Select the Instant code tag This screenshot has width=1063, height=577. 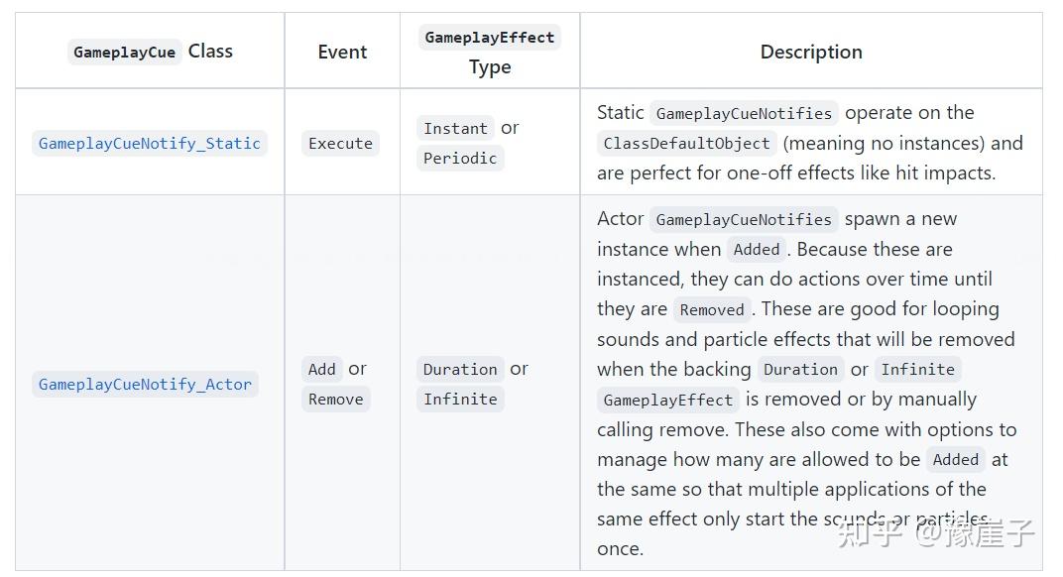(x=455, y=128)
